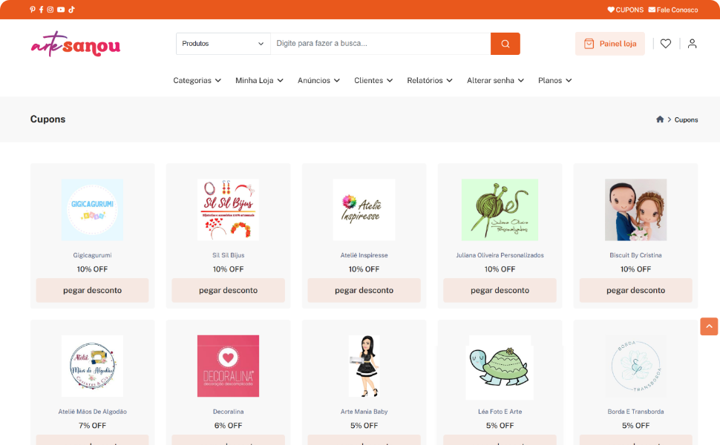Open the Painel loja button
Viewport: 720px width, 445px height.
(x=610, y=44)
